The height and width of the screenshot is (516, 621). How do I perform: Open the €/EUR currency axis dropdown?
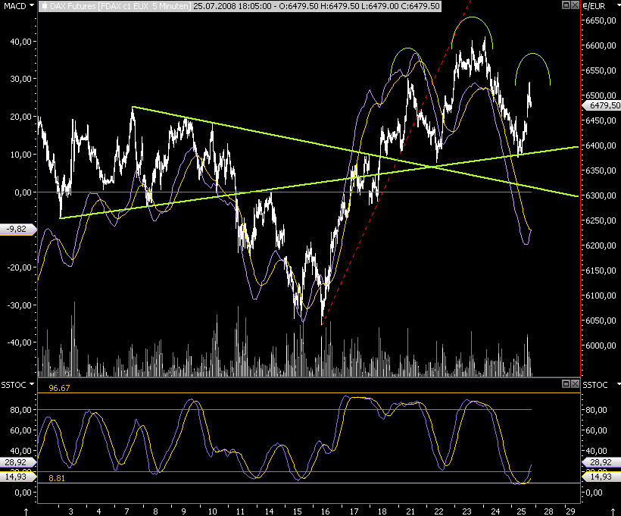point(618,6)
